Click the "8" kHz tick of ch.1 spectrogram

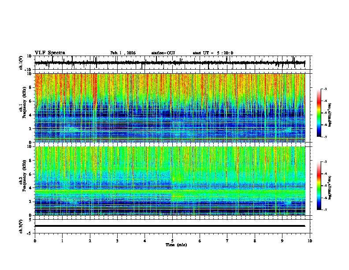[x=30, y=87]
